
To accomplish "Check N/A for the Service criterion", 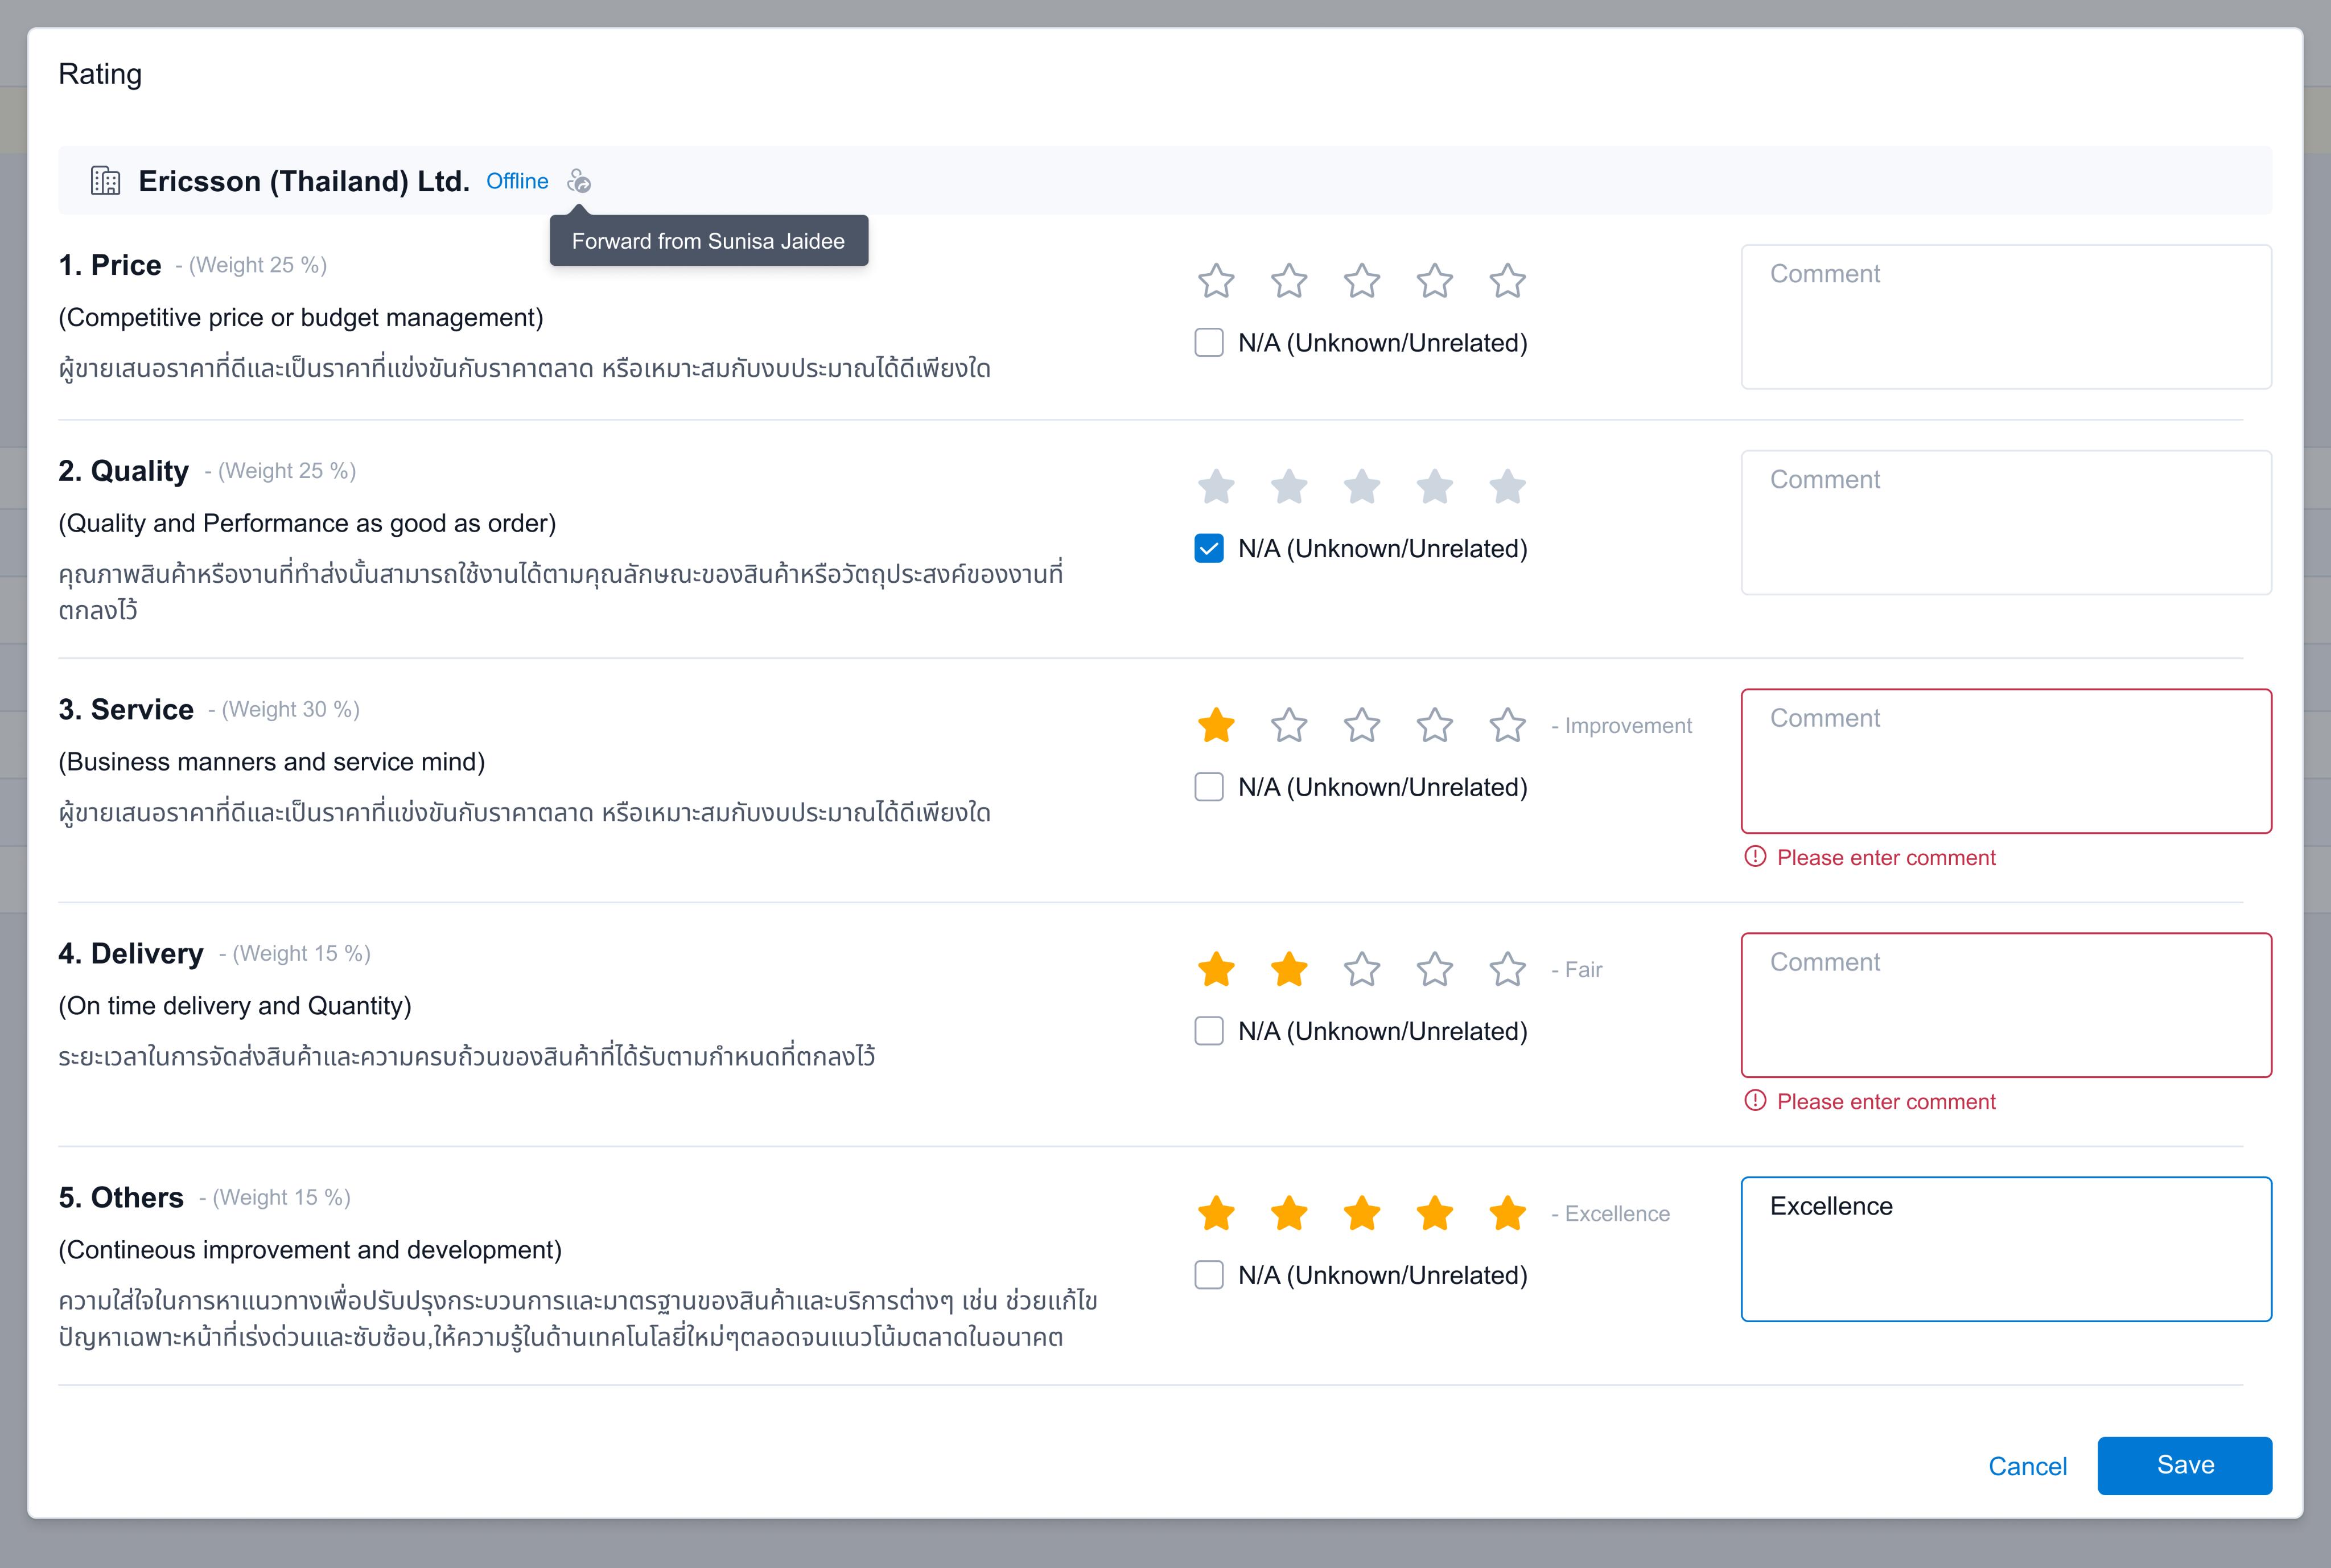I will 1209,787.
